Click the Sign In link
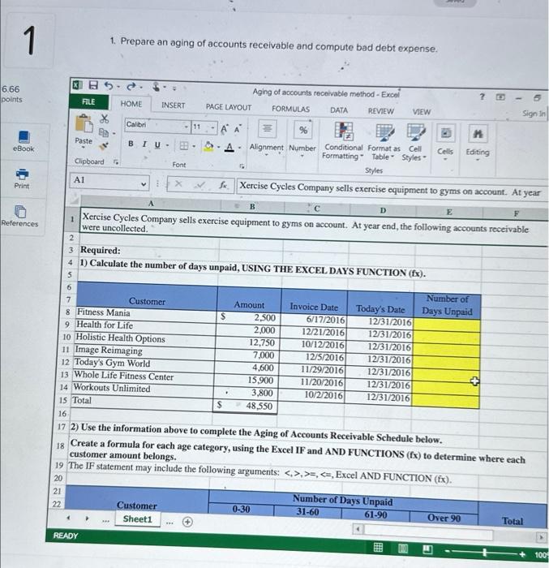The image size is (549, 568). 534,114
